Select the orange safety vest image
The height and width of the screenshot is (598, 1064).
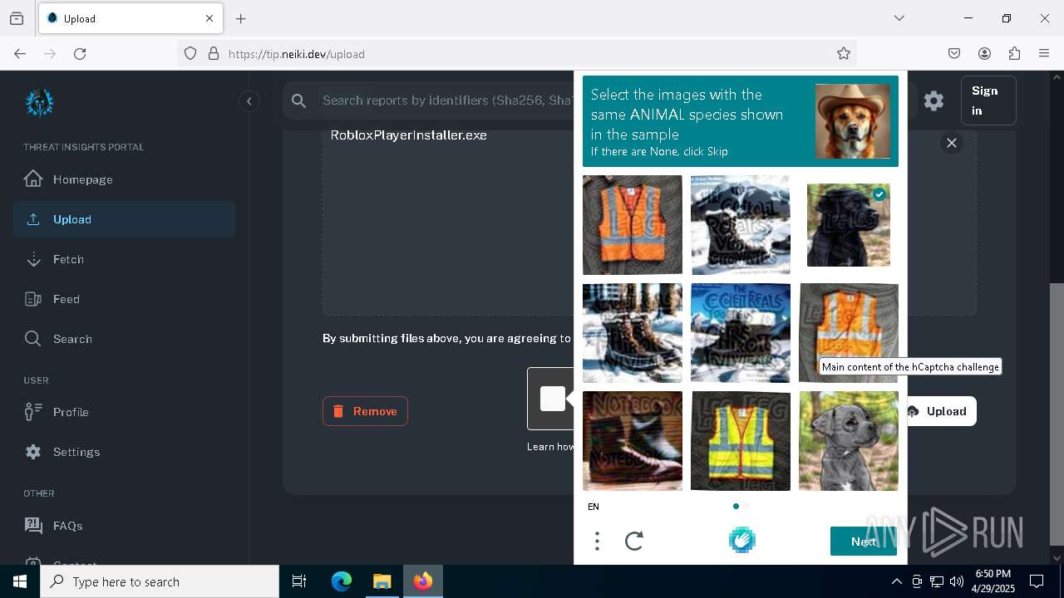pos(633,224)
